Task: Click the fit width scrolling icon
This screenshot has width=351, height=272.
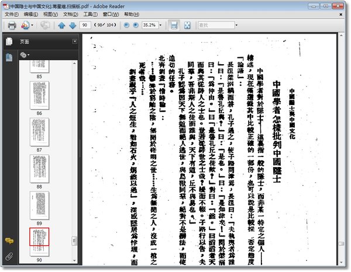Action: pyautogui.click(x=173, y=26)
